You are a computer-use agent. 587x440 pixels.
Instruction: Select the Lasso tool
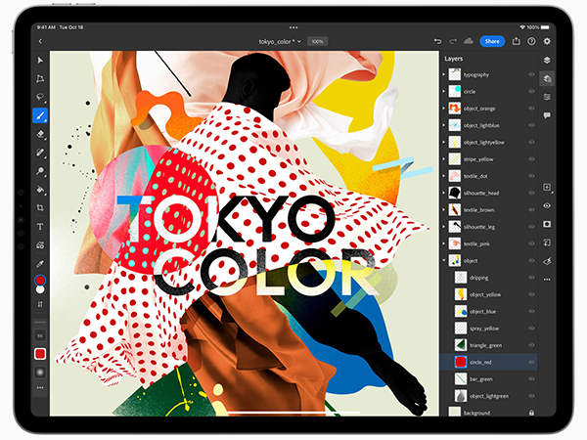(x=40, y=97)
